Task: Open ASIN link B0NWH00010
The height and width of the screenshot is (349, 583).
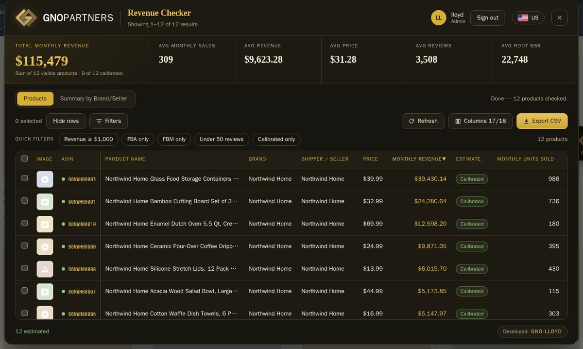Action: [x=82, y=224]
